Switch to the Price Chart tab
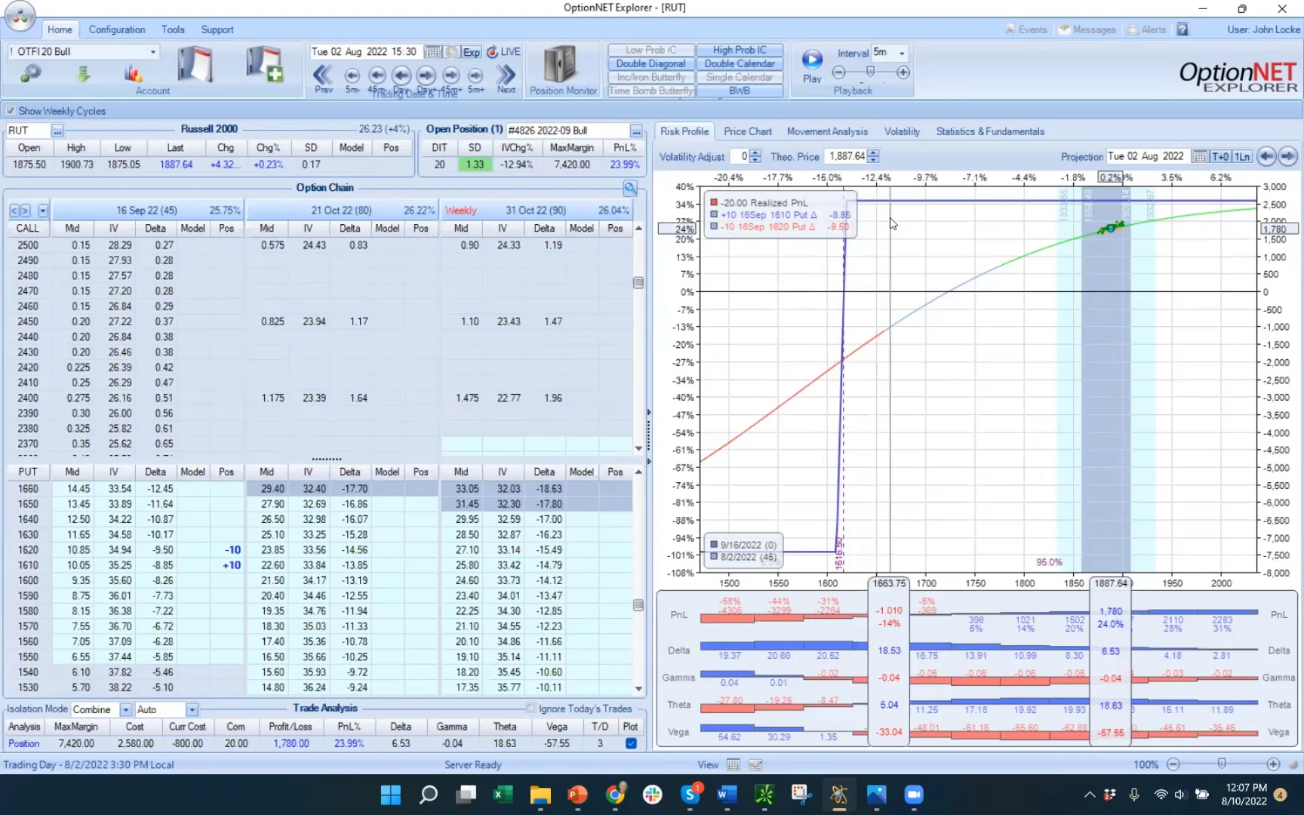The height and width of the screenshot is (815, 1304). point(748,131)
